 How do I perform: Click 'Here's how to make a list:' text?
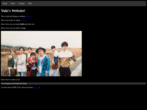[10, 80]
